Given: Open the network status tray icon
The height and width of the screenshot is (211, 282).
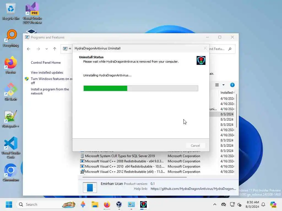Looking at the screenshot, I should pos(232,204).
